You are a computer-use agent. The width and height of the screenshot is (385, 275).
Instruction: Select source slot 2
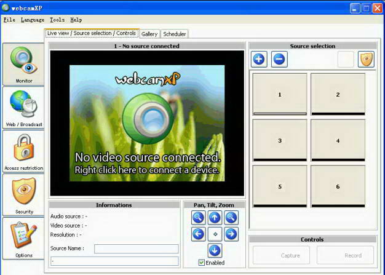tap(338, 94)
